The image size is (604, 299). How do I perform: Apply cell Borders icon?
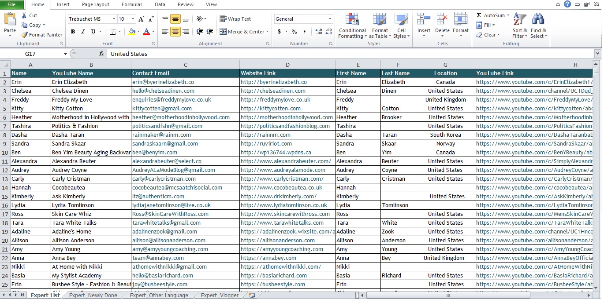click(x=112, y=32)
